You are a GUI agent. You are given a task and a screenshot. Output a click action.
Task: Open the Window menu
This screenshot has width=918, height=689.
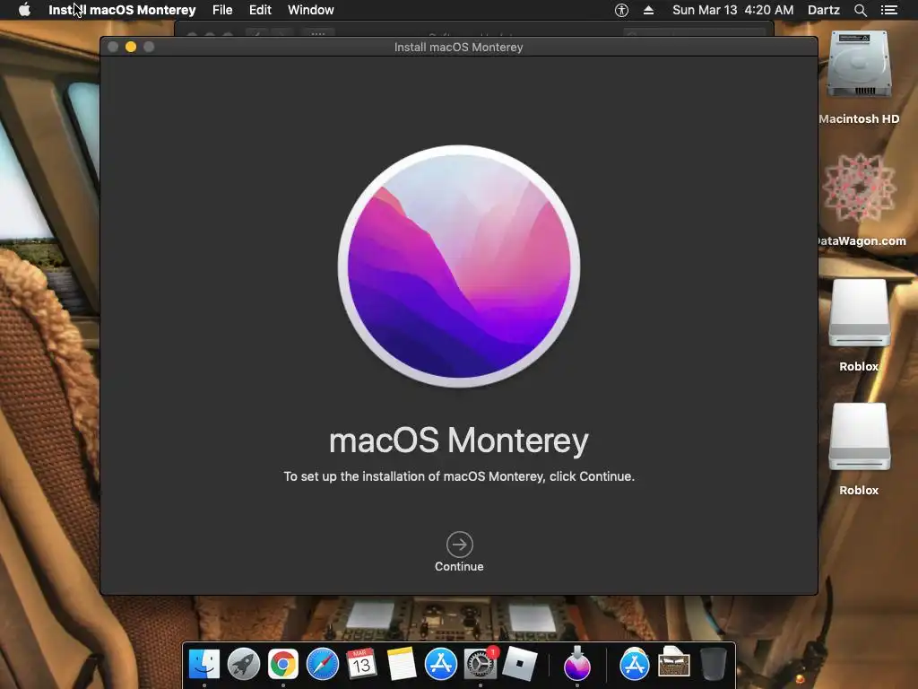click(x=310, y=10)
